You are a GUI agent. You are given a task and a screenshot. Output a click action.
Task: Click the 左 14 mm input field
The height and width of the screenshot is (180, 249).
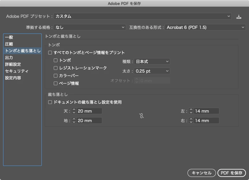point(206,111)
